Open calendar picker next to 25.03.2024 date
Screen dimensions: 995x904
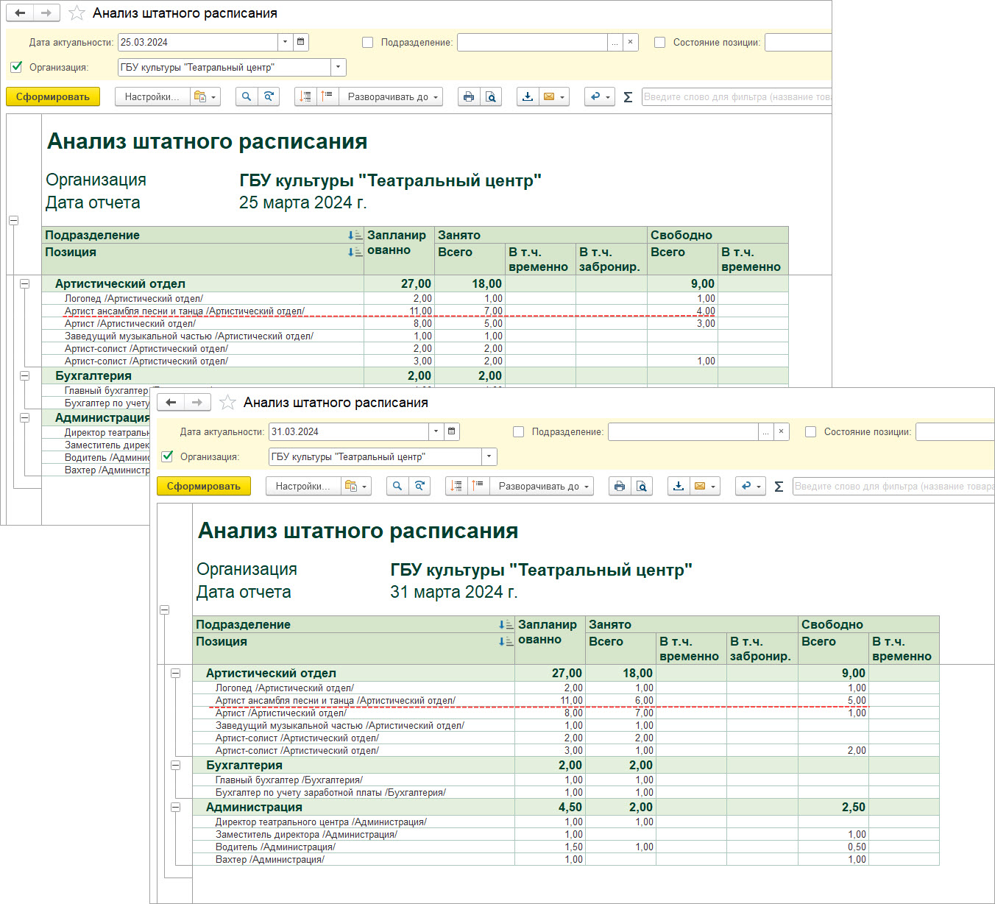pyautogui.click(x=301, y=42)
